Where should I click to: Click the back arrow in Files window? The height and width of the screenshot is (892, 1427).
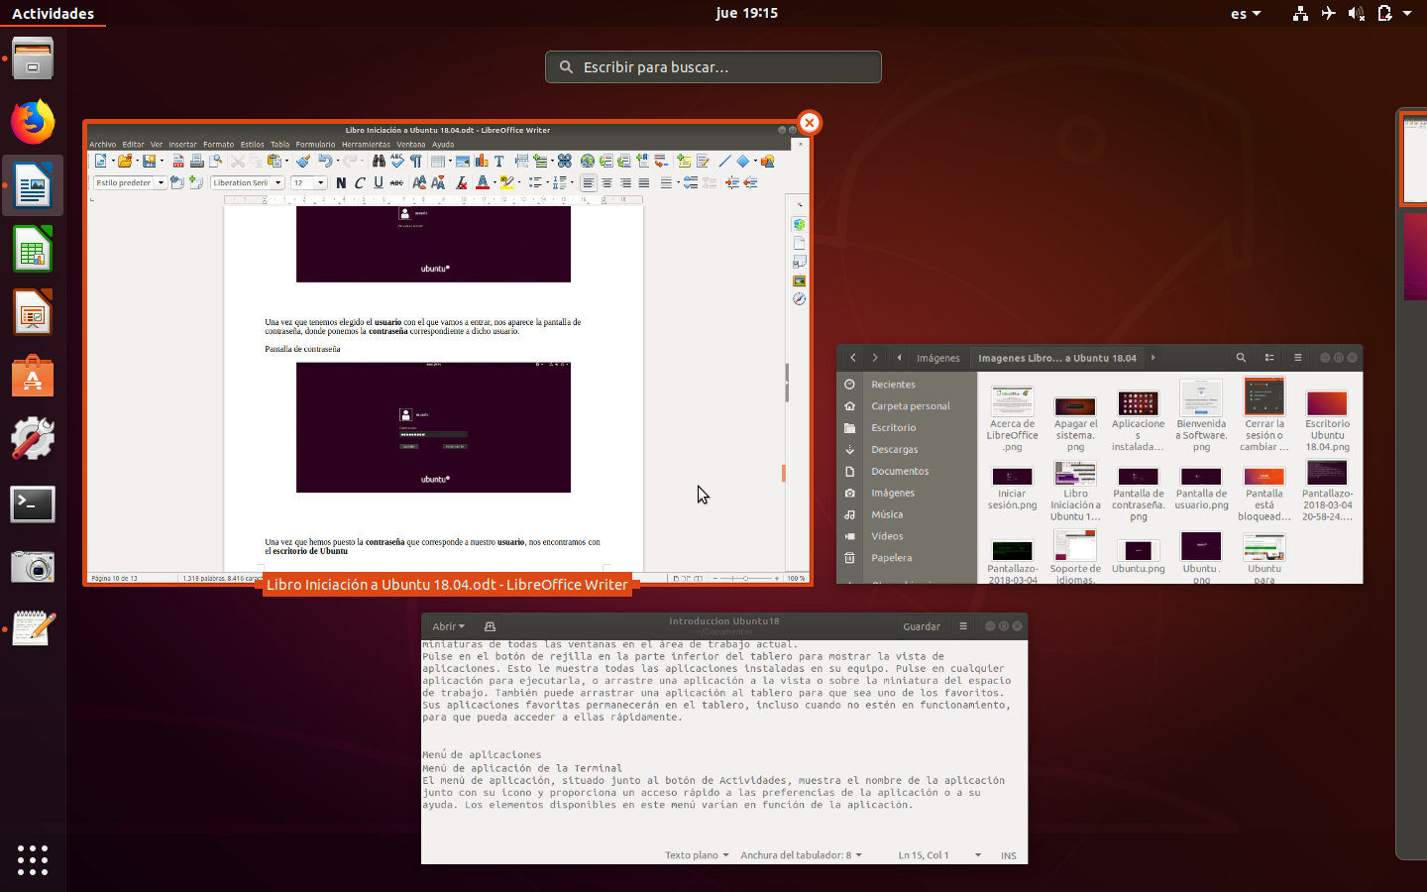pos(853,358)
